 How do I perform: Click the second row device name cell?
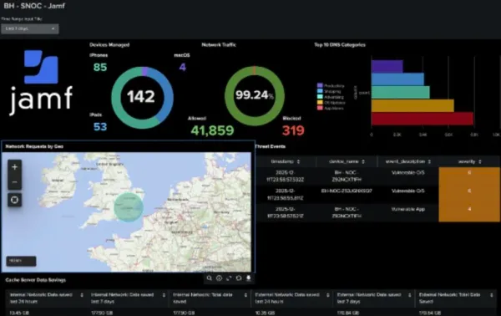pyautogui.click(x=347, y=191)
